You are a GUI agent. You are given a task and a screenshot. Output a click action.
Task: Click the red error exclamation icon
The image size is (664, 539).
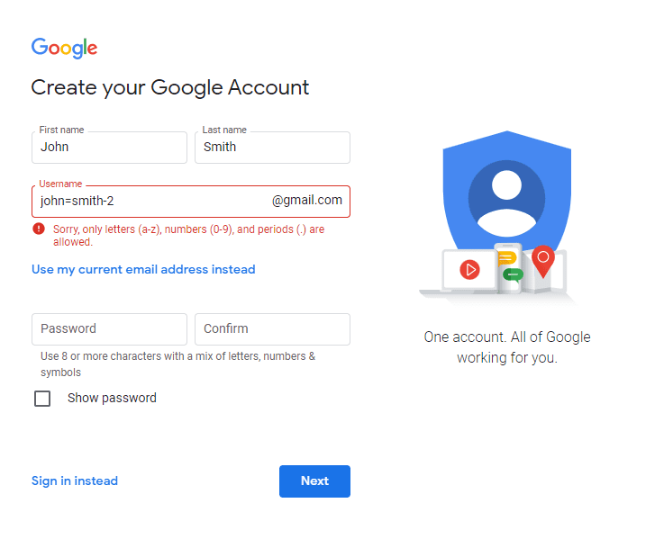pos(39,229)
